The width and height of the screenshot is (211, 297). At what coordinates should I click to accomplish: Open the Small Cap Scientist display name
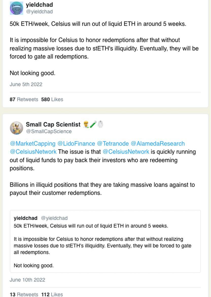pyautogui.click(x=53, y=124)
